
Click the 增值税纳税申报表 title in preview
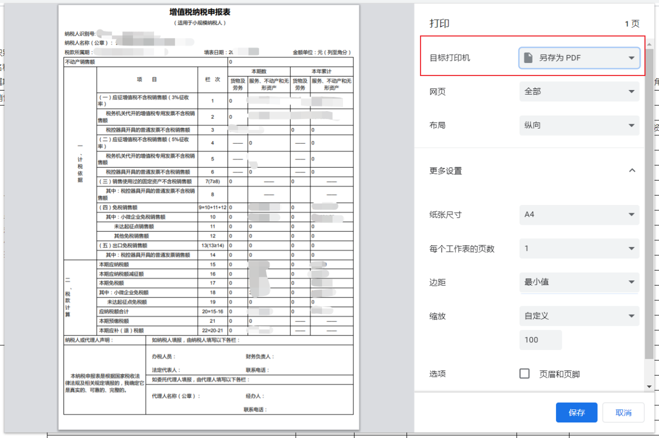click(x=200, y=12)
